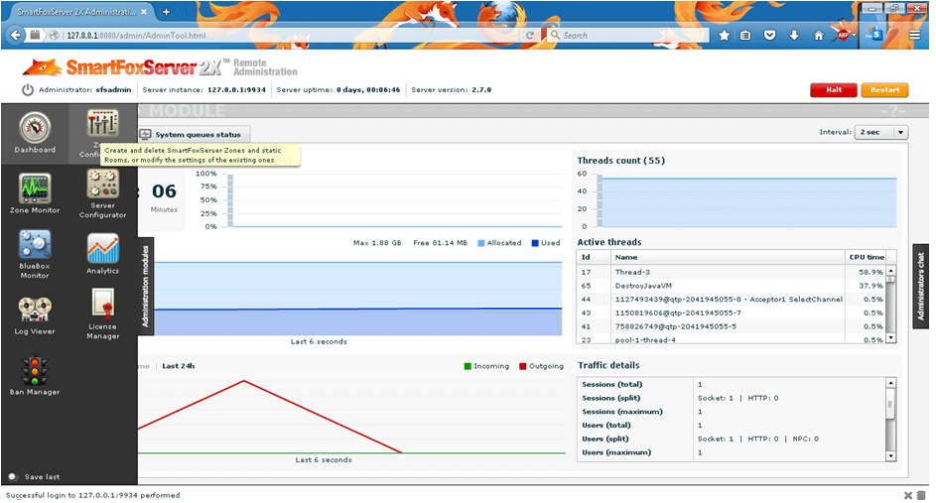936x503 pixels.
Task: Click the administrator logout power icon
Action: pos(28,90)
